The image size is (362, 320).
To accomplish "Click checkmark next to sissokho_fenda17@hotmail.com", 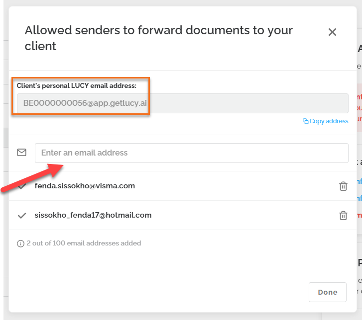I will point(22,216).
